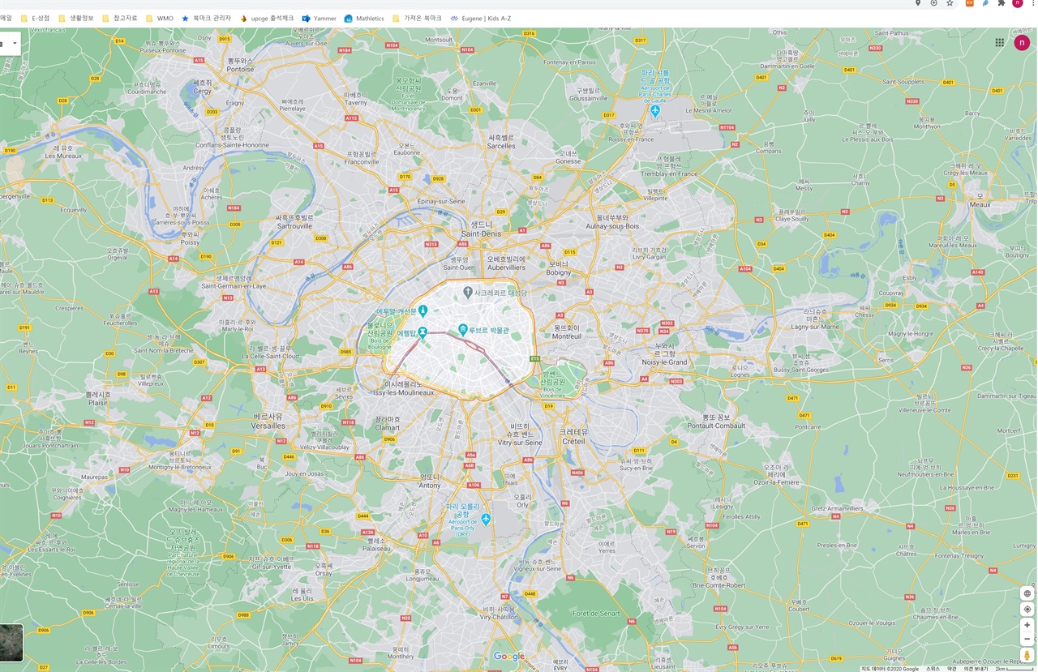This screenshot has width=1038, height=672.
Task: Open the 가져온 북마크 folder
Action: tap(417, 18)
